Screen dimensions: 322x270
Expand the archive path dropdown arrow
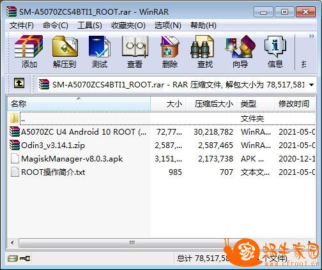(x=311, y=85)
